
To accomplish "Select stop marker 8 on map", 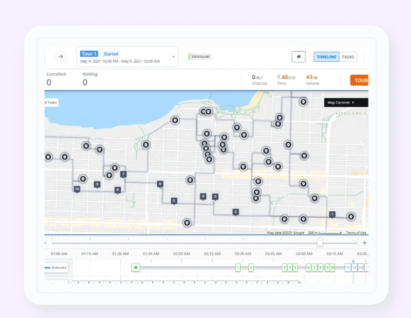I will click(x=117, y=190).
